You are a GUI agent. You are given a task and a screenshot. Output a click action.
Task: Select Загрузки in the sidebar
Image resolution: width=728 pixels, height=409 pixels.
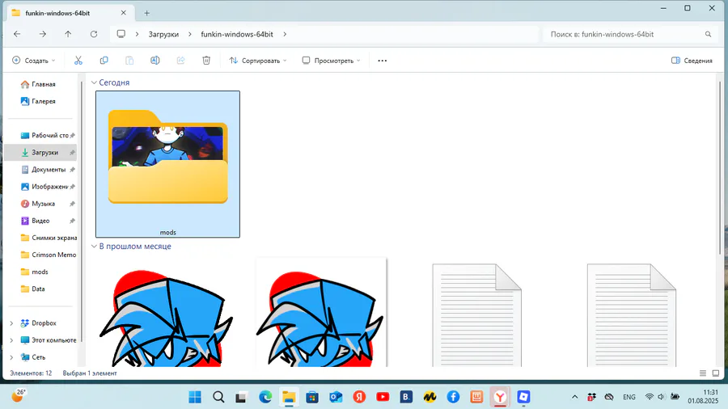pyautogui.click(x=41, y=153)
